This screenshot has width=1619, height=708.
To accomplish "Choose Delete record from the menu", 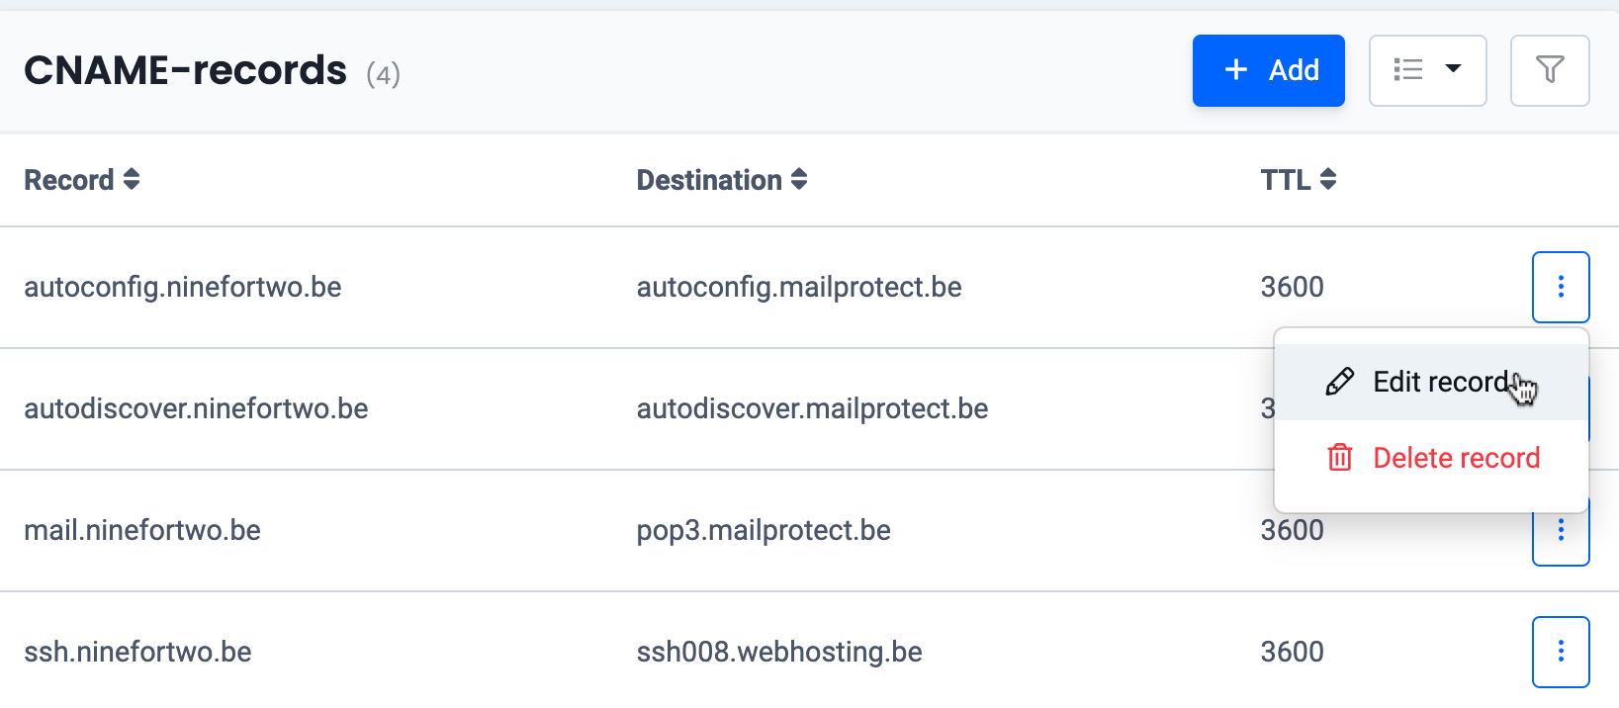I will point(1456,458).
